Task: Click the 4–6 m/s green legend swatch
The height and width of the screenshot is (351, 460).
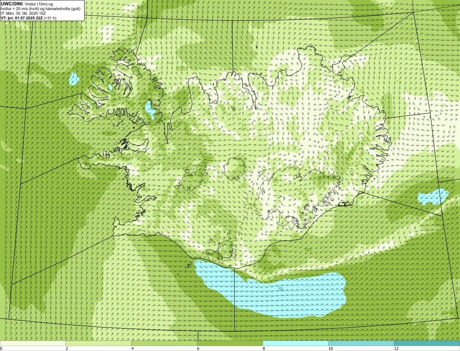Action: 165,343
